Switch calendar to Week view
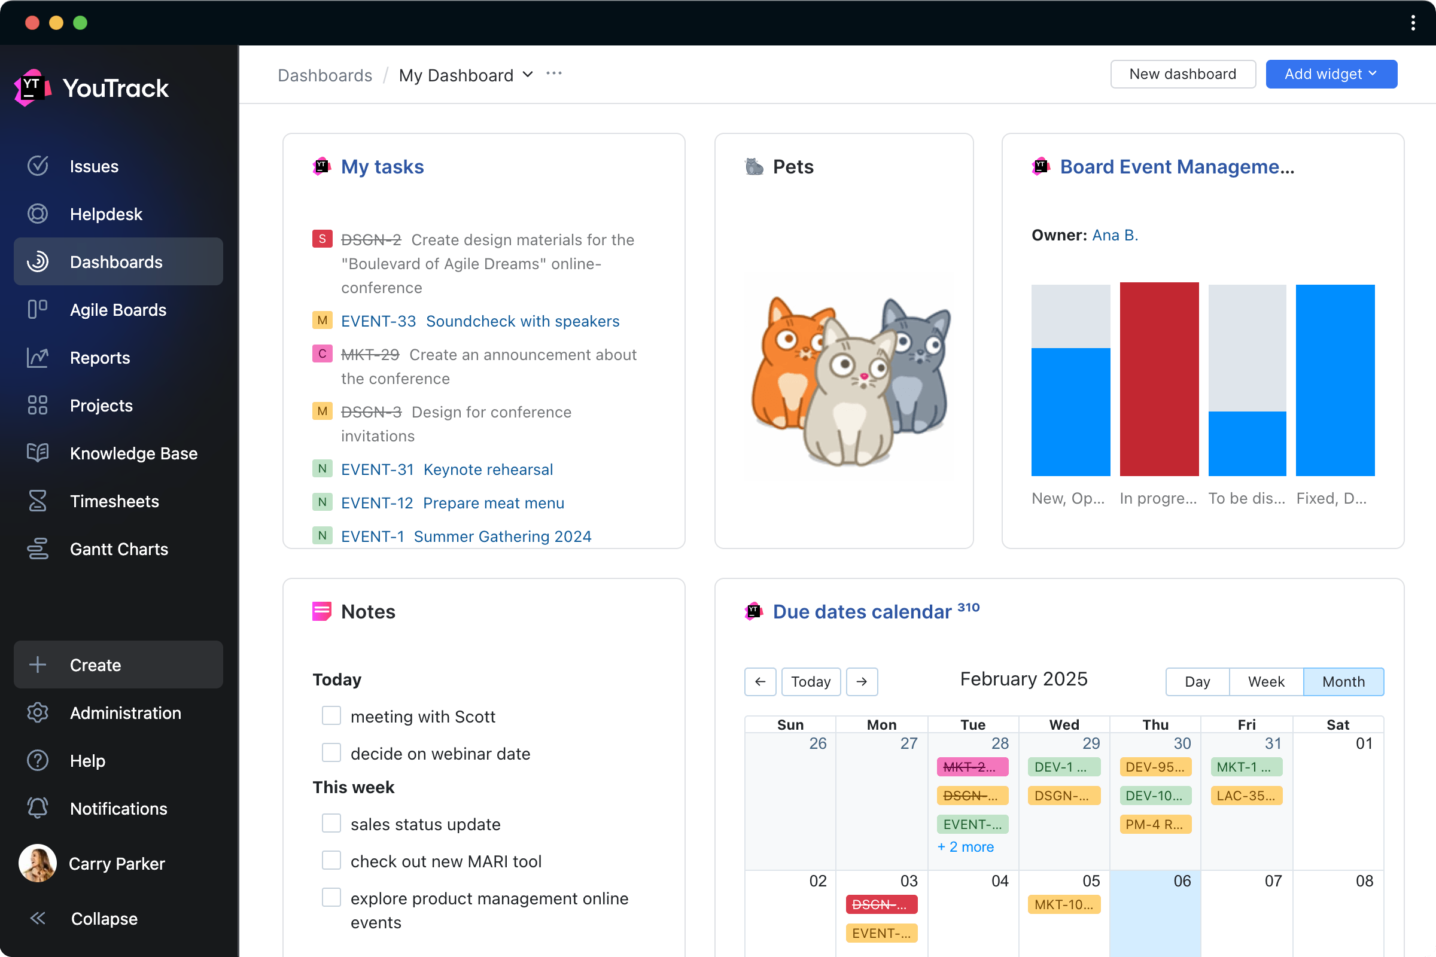The image size is (1436, 957). [1265, 681]
